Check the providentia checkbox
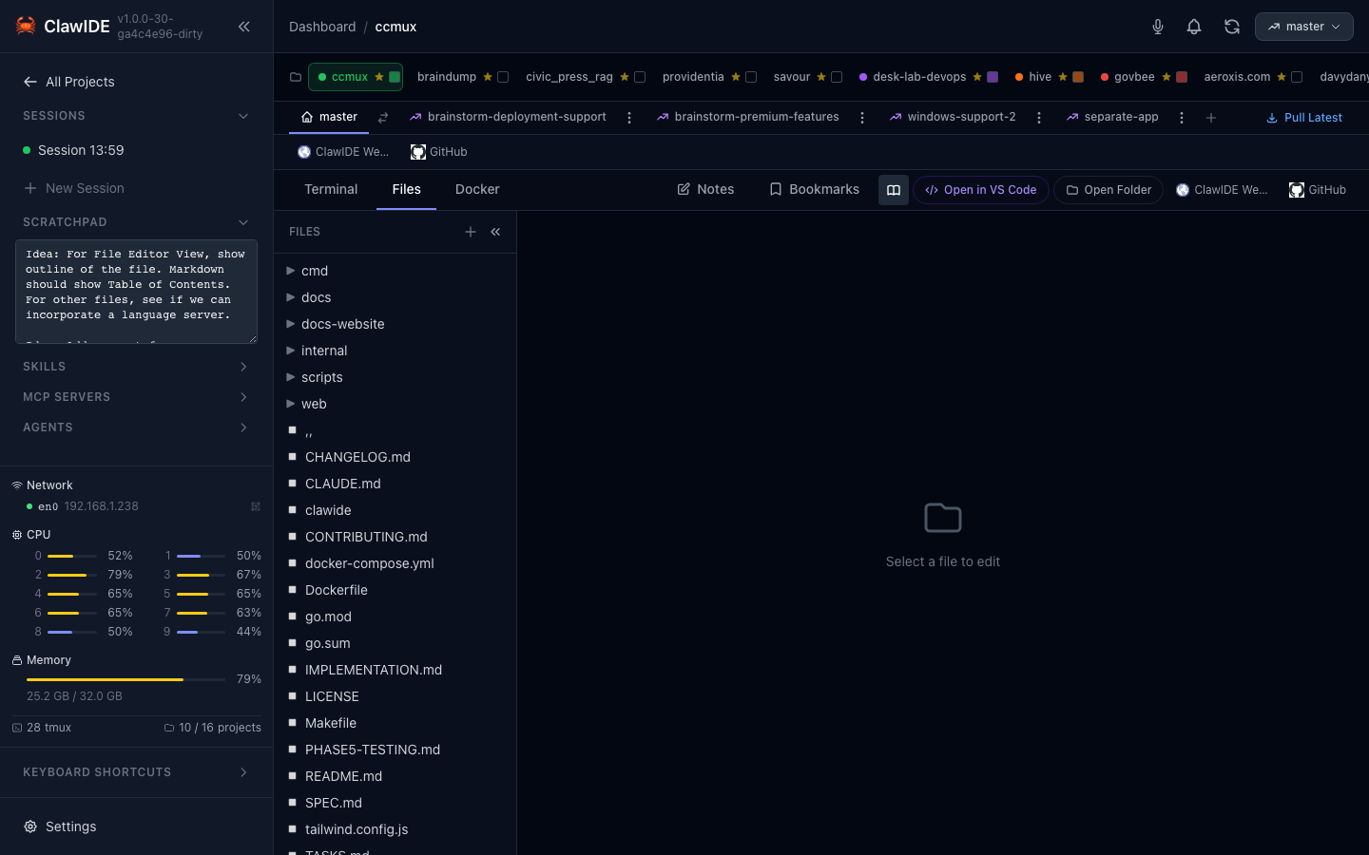Image resolution: width=1369 pixels, height=855 pixels. [751, 77]
